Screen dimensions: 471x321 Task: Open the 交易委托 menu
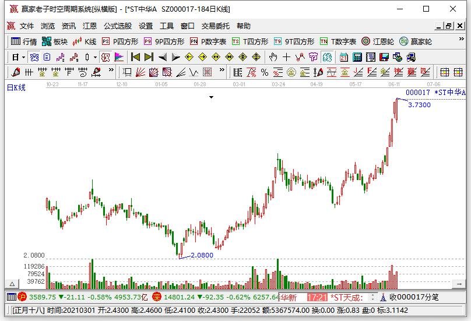pyautogui.click(x=215, y=26)
